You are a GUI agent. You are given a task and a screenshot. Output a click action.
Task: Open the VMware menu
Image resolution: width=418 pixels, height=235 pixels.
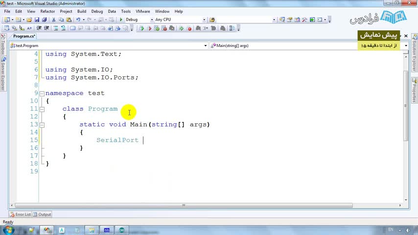coord(142,11)
